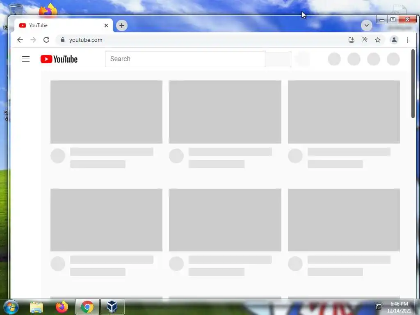The image size is (420, 315).
Task: Select the youtube.com address bar text
Action: 86,40
